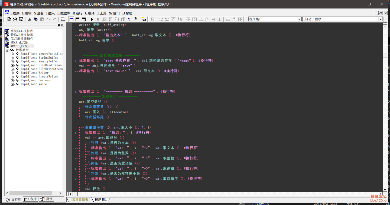
Task: Click the first window layout toolbar icon
Action: [71, 19]
